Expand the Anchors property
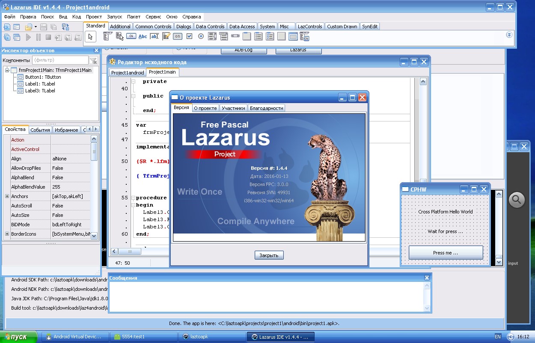 click(7, 196)
